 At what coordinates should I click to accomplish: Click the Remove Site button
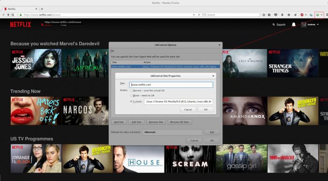pos(156,122)
